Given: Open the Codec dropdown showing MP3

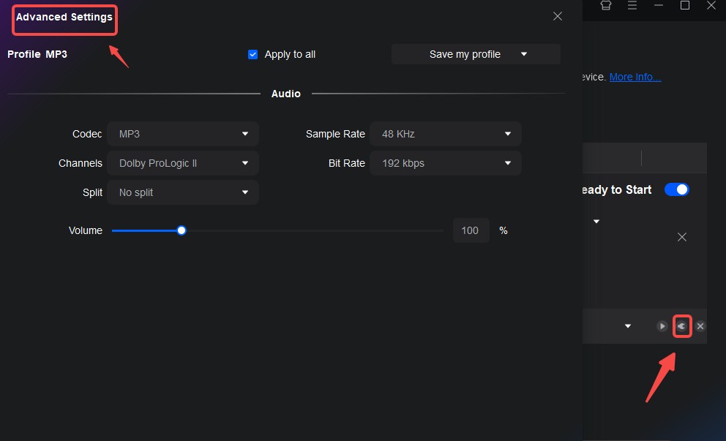Looking at the screenshot, I should point(182,134).
